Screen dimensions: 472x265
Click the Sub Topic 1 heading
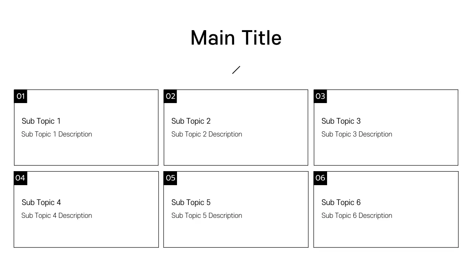[x=41, y=121]
